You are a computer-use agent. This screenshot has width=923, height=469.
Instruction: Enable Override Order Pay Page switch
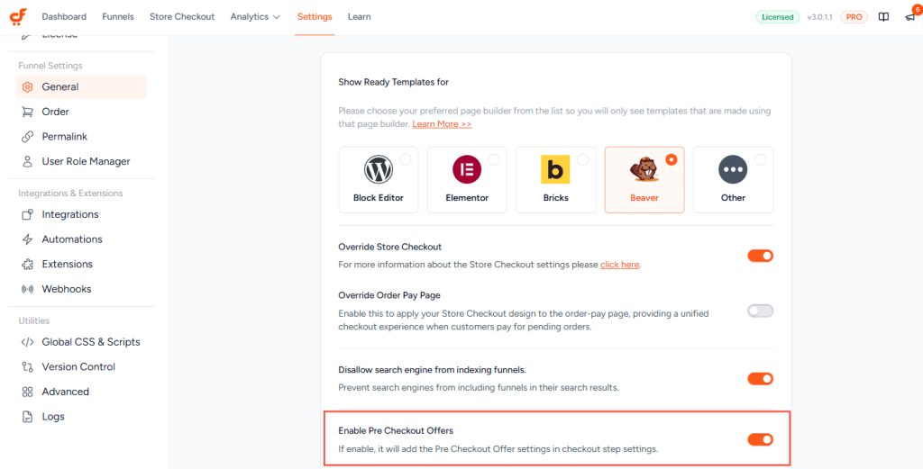(x=760, y=311)
